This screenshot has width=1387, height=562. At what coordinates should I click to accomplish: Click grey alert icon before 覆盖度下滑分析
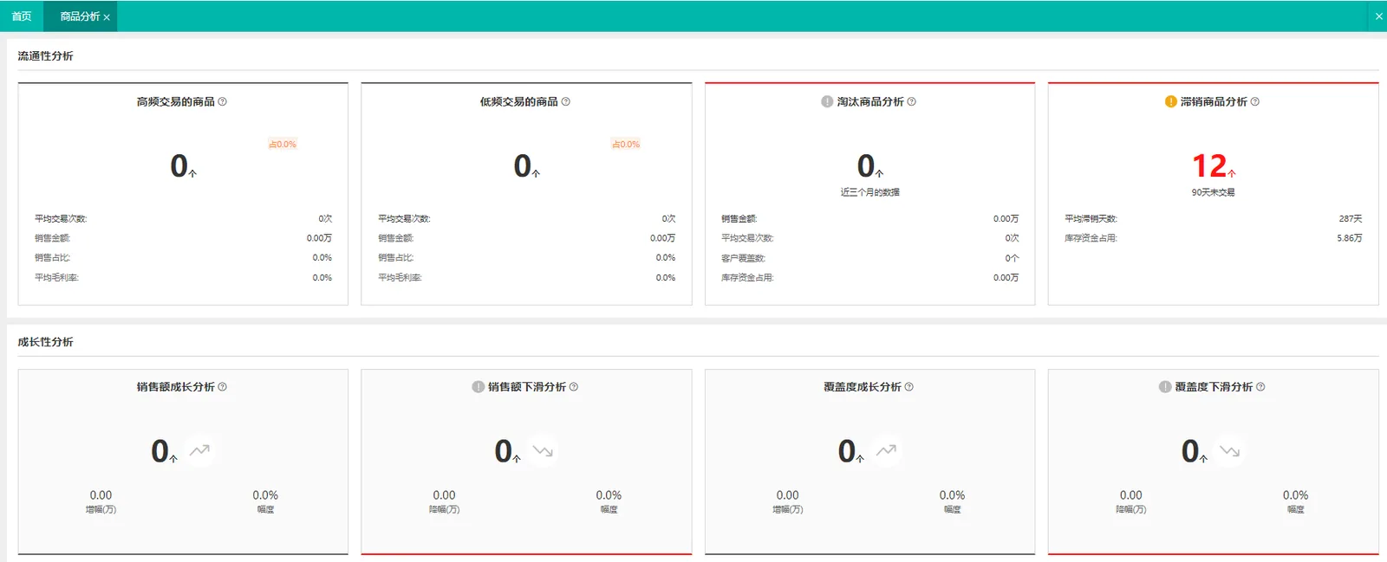[x=1165, y=387]
